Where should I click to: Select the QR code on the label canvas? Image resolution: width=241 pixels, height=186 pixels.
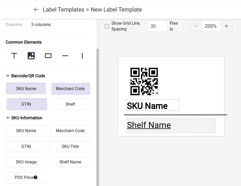[144, 81]
